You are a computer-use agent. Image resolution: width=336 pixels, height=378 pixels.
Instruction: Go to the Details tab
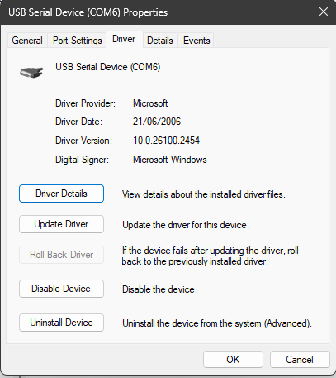point(160,41)
